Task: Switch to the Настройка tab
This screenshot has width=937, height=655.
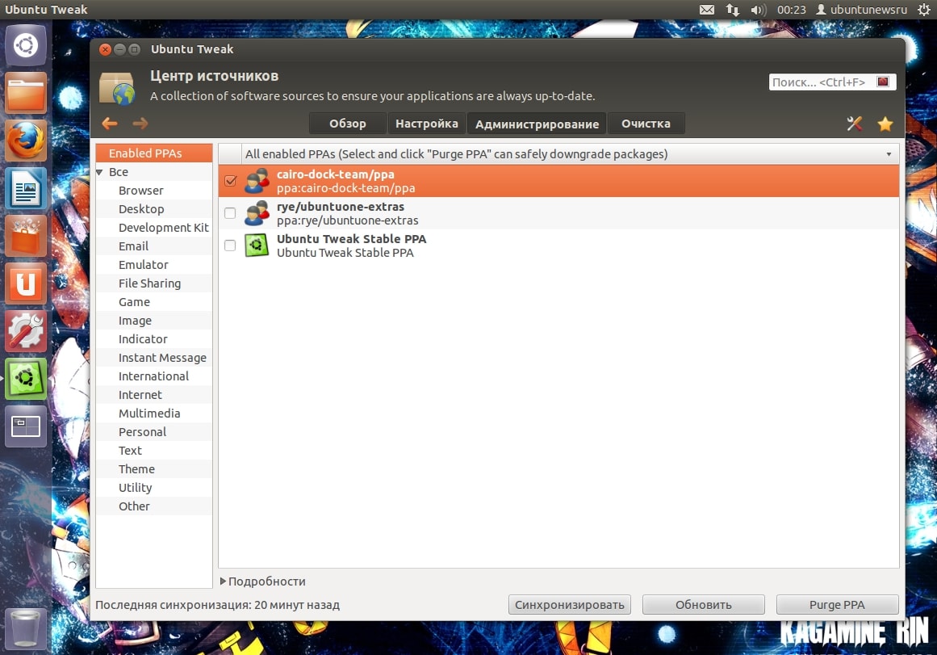Action: click(x=427, y=124)
